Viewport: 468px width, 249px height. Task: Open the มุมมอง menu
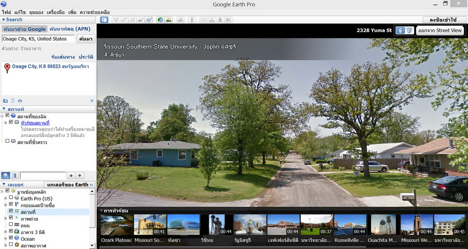pyautogui.click(x=37, y=12)
